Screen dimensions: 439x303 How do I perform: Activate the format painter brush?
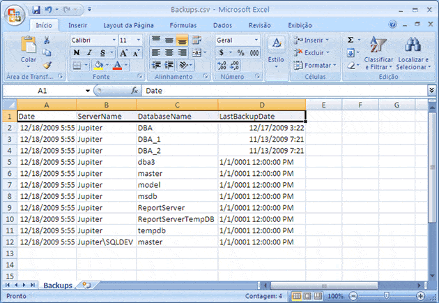(x=47, y=66)
